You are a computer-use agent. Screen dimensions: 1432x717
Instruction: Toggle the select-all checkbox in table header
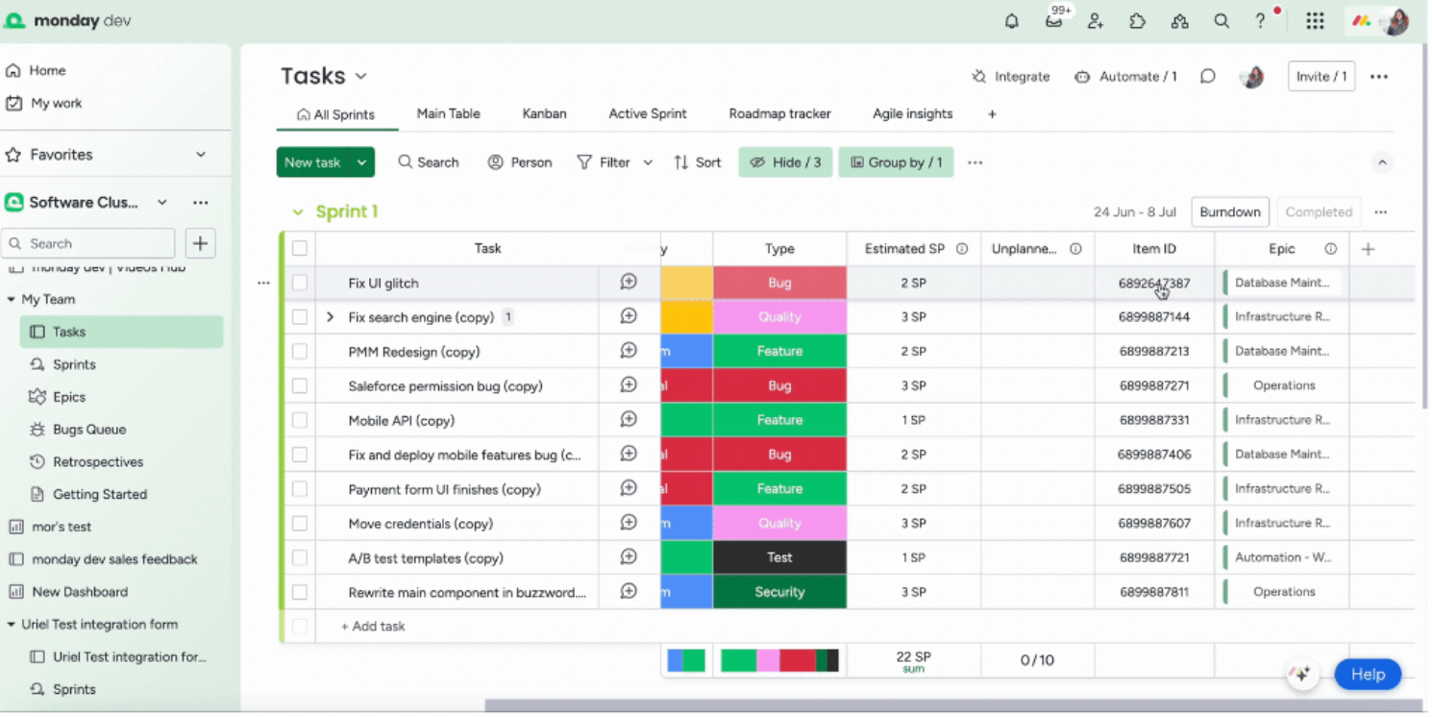(300, 249)
